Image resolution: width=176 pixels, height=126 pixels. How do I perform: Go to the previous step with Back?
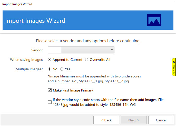tap(106, 120)
